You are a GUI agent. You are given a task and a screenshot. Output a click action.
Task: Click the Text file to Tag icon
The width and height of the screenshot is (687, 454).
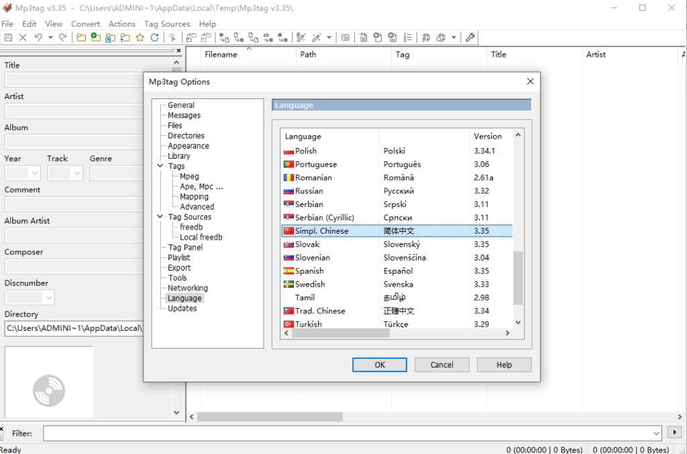pos(268,37)
